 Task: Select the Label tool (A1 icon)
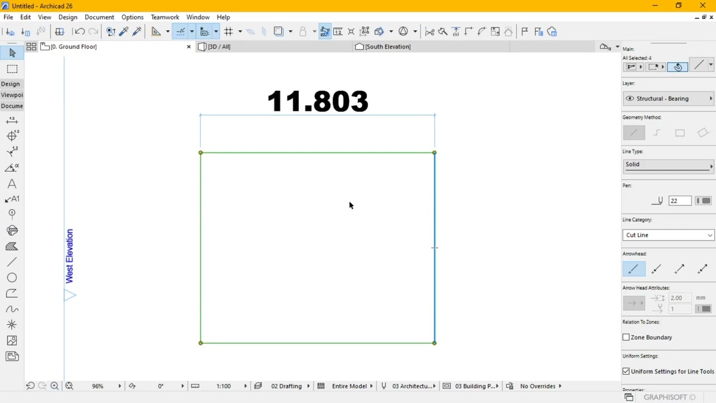12,199
